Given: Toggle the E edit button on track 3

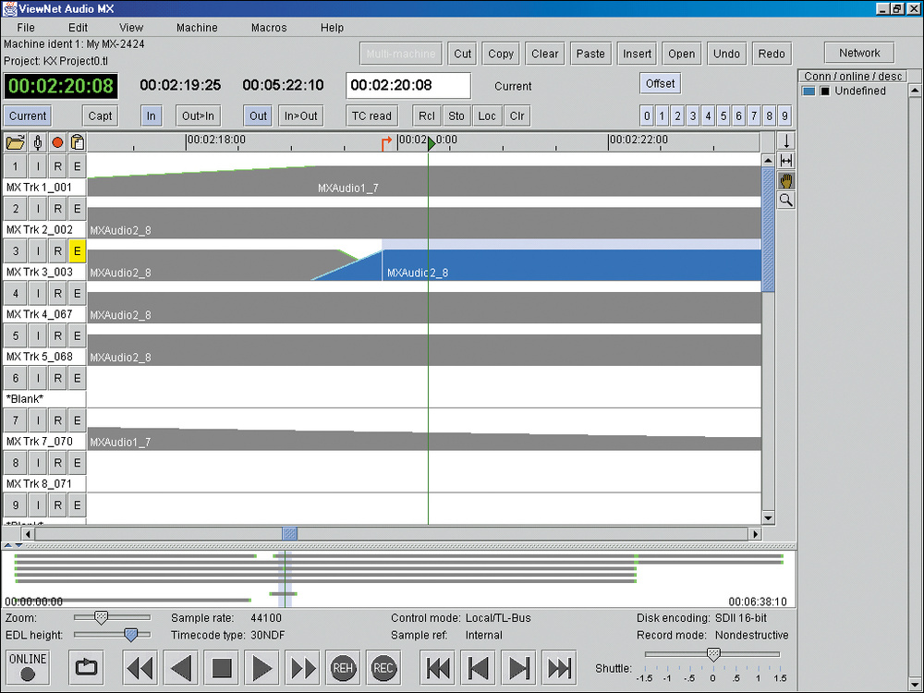Looking at the screenshot, I should click(x=78, y=250).
